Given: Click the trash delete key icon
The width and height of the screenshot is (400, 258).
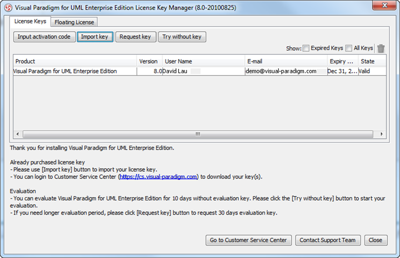Looking at the screenshot, I should (x=381, y=48).
